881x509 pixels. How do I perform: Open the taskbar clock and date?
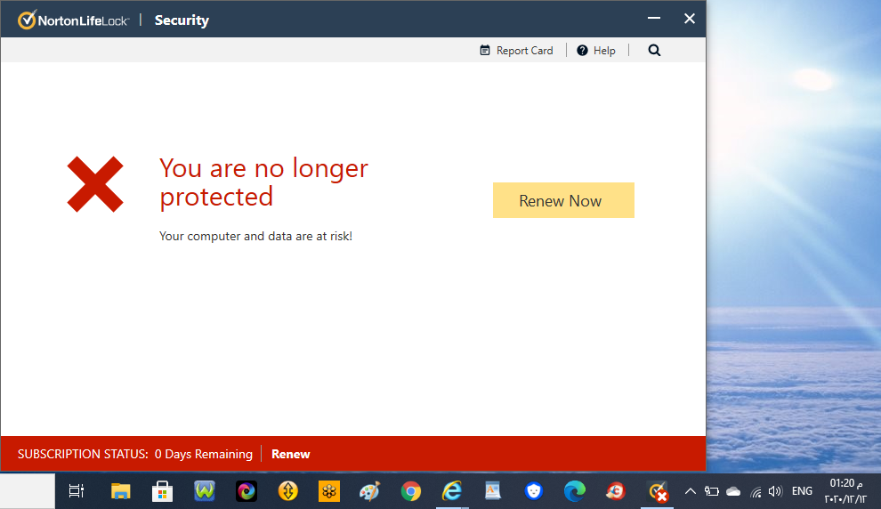[x=845, y=491]
